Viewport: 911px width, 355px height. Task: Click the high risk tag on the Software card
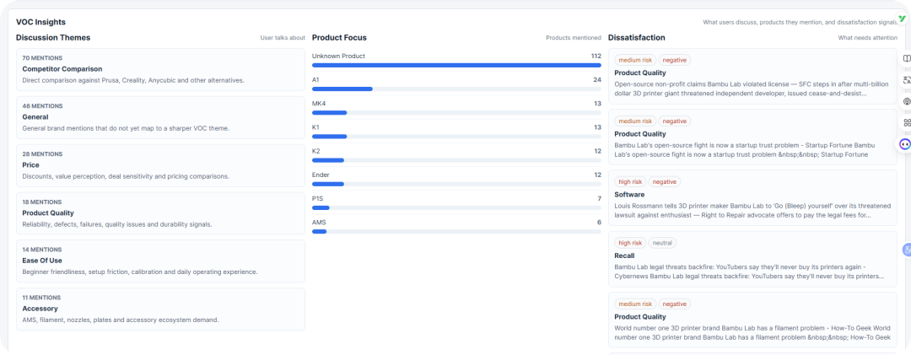(x=630, y=182)
